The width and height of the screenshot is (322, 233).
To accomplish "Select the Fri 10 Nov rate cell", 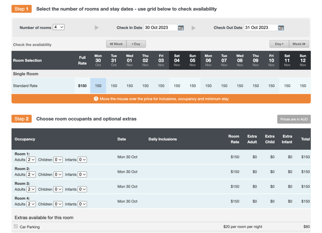I will 271,86.
